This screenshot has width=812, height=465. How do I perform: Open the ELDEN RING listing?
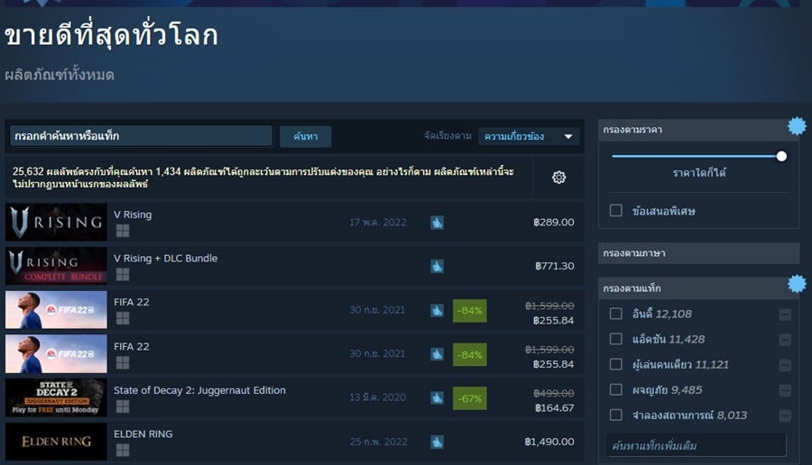click(143, 434)
